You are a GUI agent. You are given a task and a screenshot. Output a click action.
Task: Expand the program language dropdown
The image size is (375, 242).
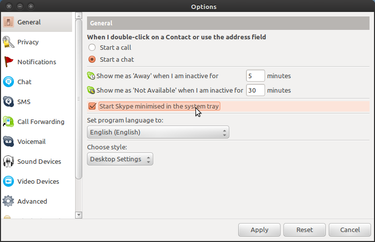[x=158, y=132]
